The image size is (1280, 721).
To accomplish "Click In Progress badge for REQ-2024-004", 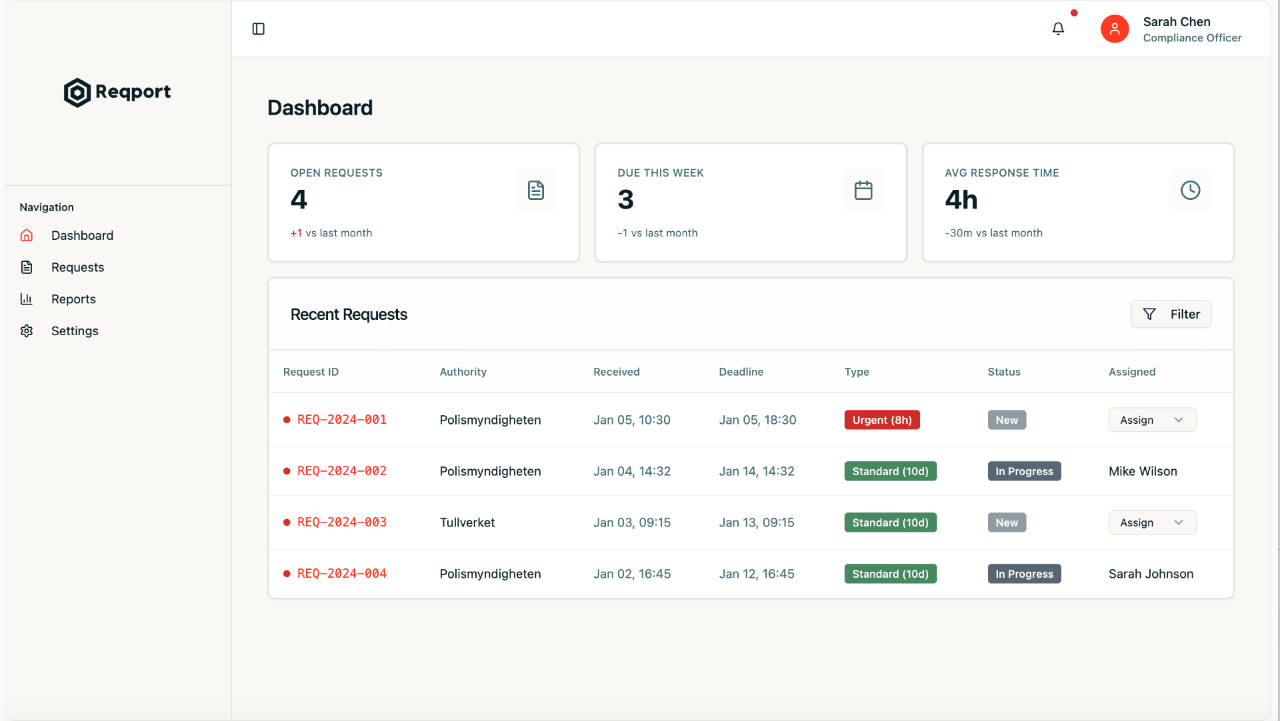I will 1024,574.
